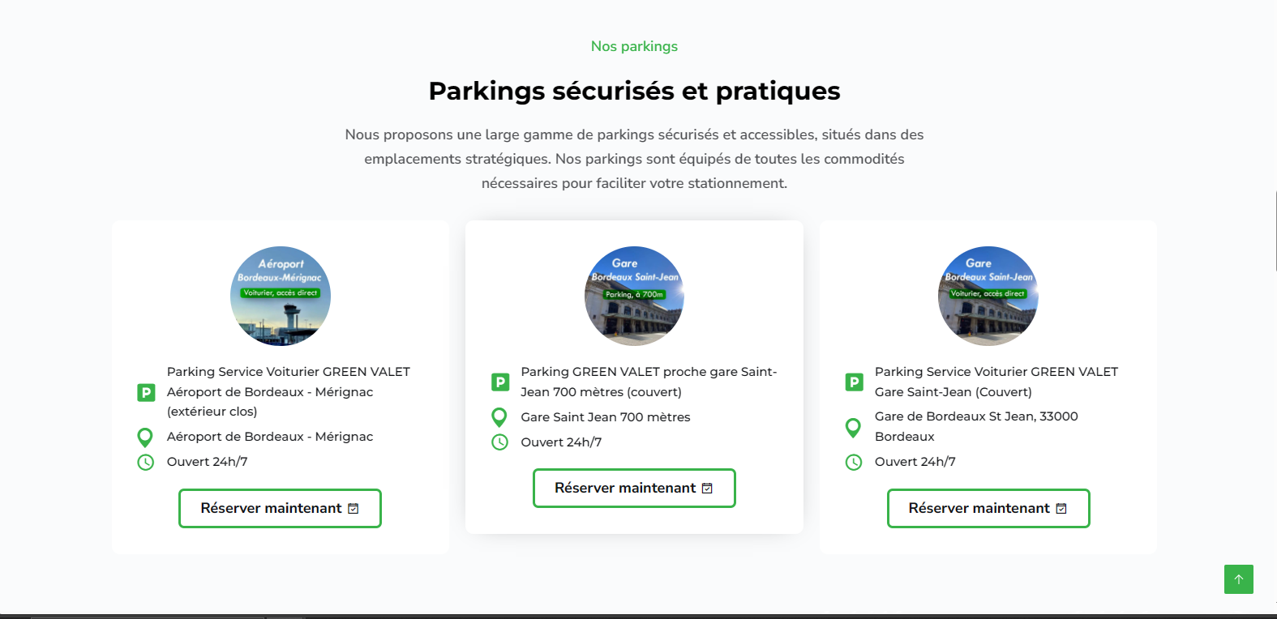The height and width of the screenshot is (619, 1277).
Task: Click Réserver maintenant for the Gare Saint-Jean (Couvert) valet
Action: click(988, 508)
